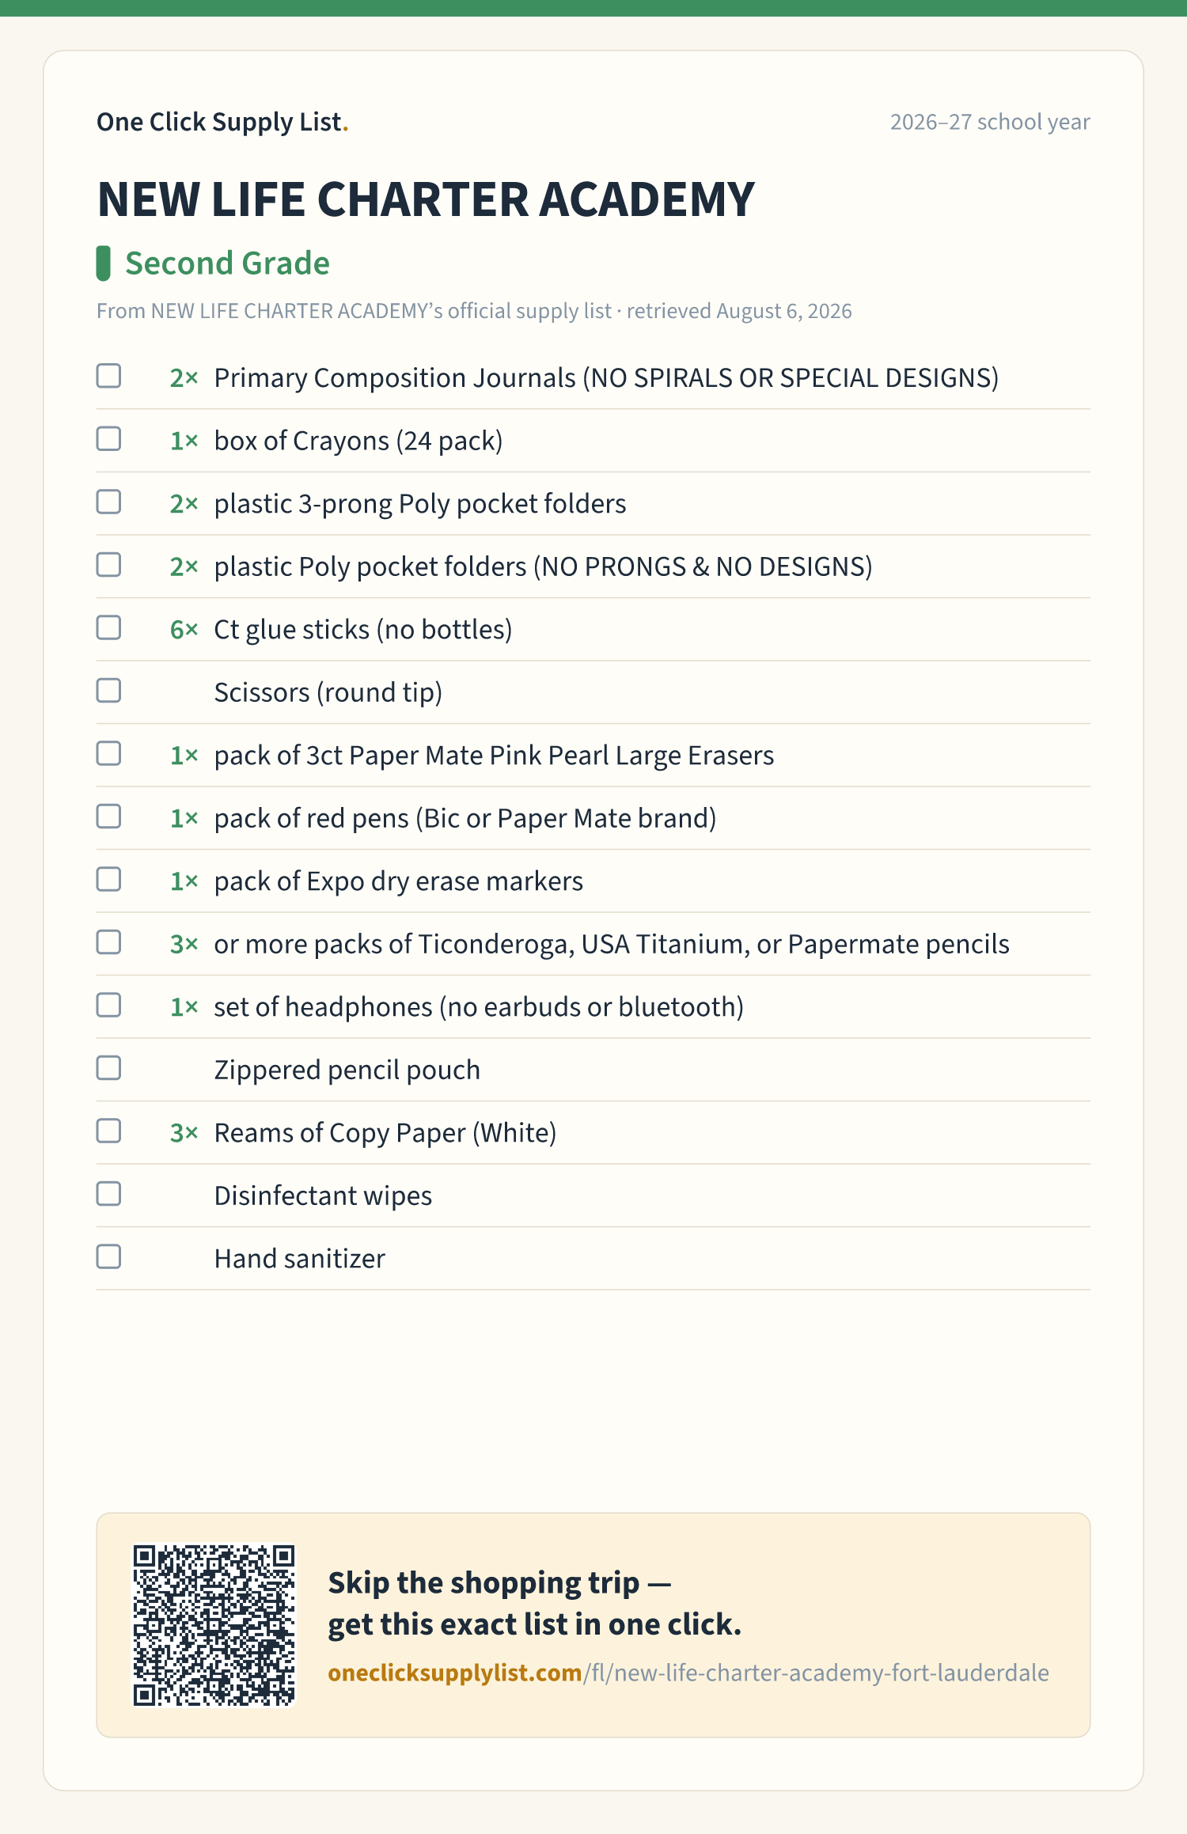Click the One Click Supply List logo
This screenshot has height=1834, width=1187.
tap(222, 122)
